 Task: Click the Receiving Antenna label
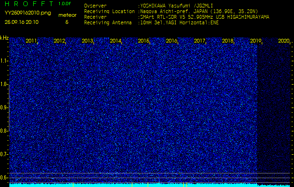coord(108,23)
